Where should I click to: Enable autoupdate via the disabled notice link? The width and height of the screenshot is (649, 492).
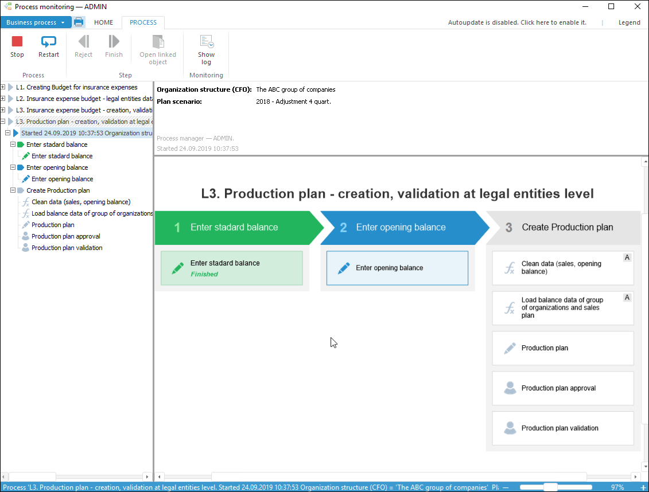517,22
